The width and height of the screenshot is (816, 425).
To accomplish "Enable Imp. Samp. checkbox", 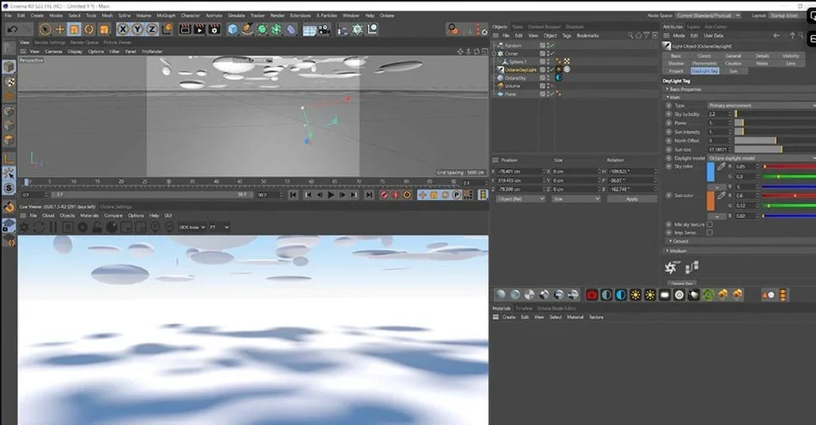I will [x=709, y=233].
